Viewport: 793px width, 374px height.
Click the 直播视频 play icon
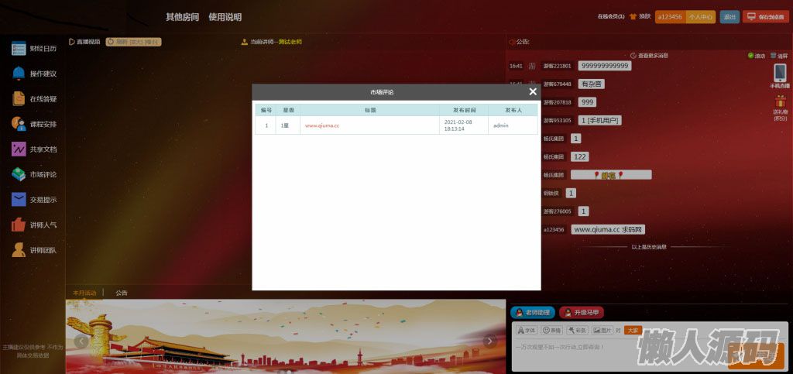(x=72, y=42)
